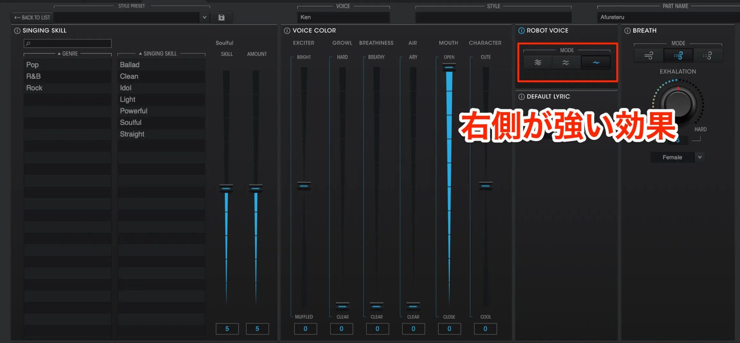Choose the third breath mode icon
The image size is (740, 343).
coord(708,56)
